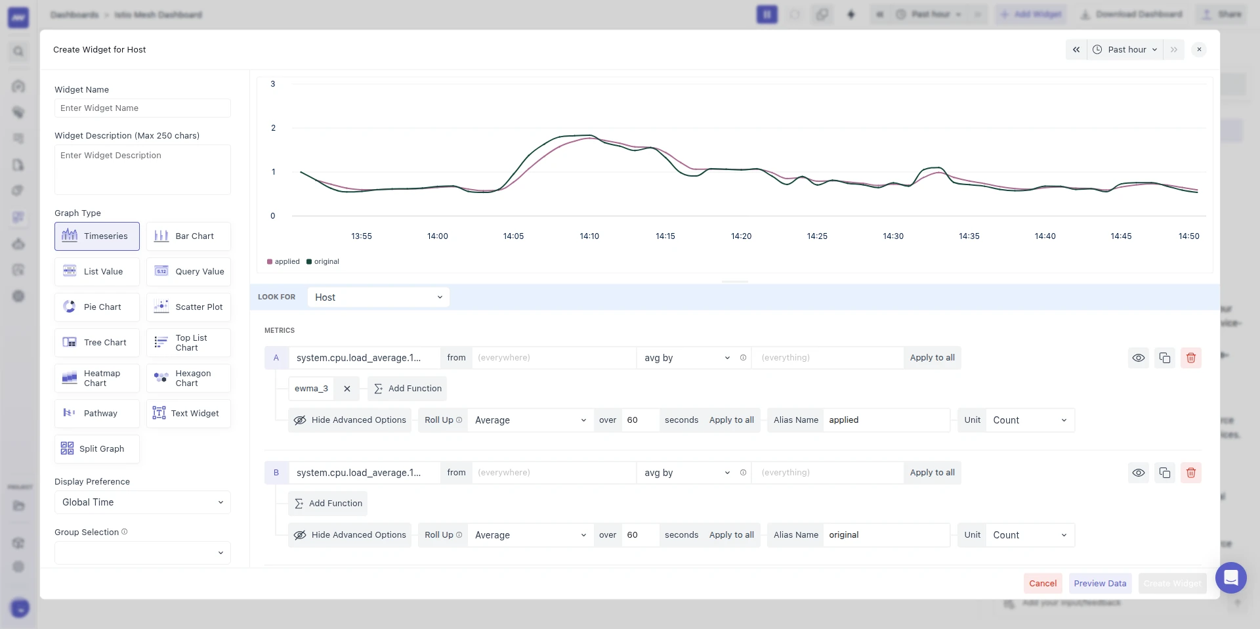This screenshot has width=1260, height=629.
Task: Choose the Bar Chart graph type
Action: [188, 236]
